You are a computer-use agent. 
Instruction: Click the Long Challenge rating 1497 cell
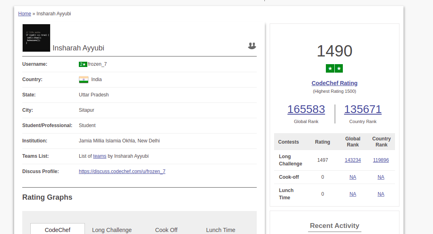point(323,160)
